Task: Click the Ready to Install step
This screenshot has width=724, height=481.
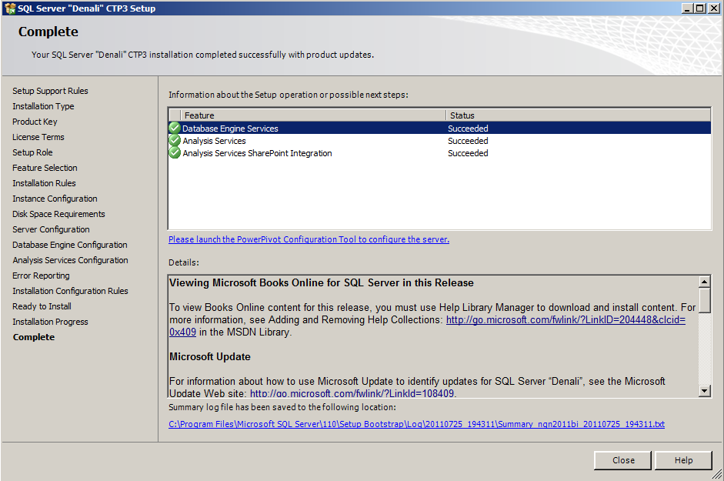Action: tap(42, 306)
